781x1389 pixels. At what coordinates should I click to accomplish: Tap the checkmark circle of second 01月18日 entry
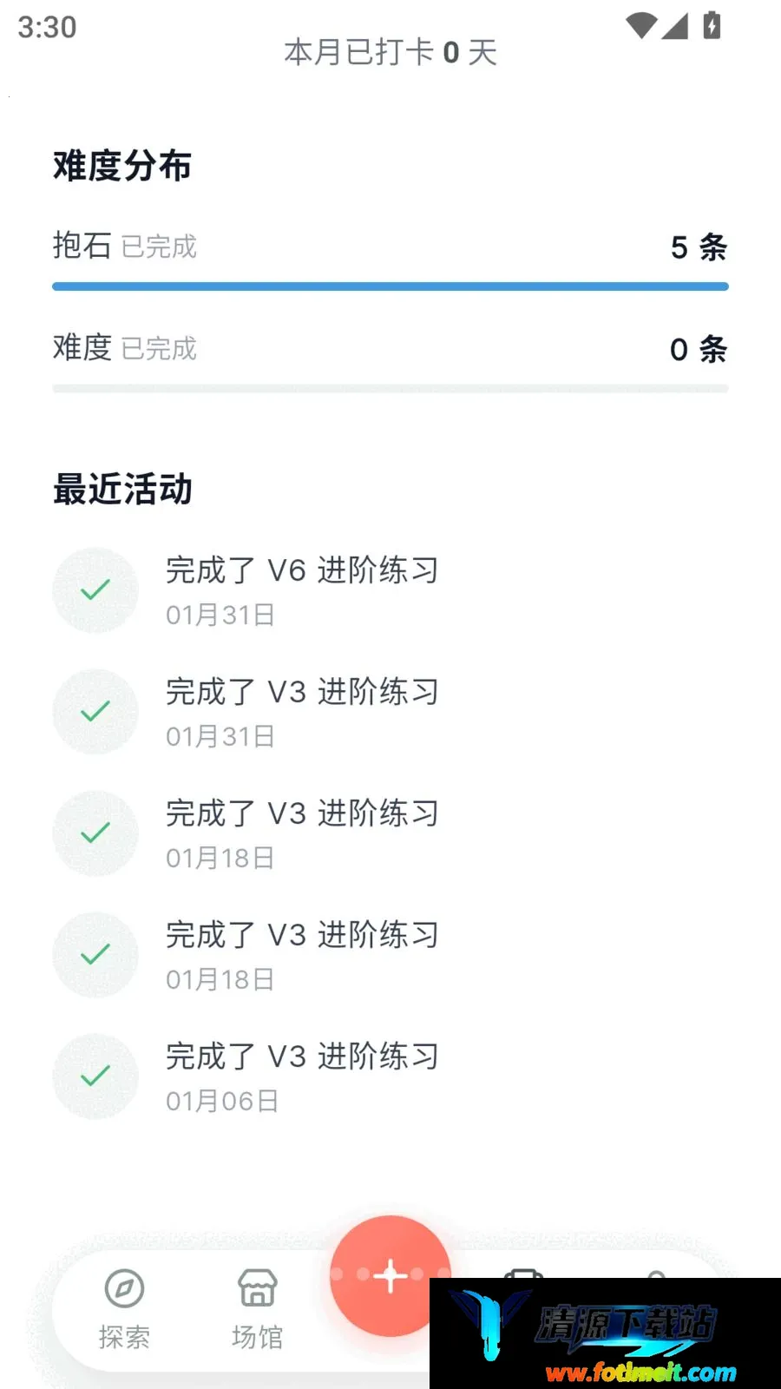(95, 955)
